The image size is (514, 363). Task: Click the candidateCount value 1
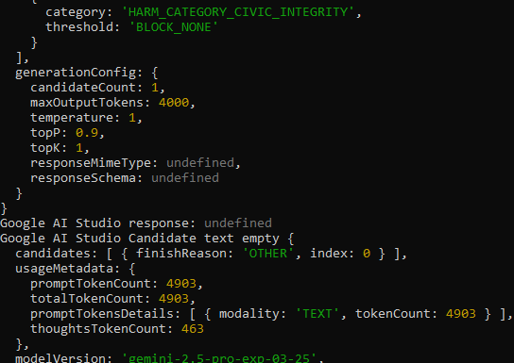155,88
